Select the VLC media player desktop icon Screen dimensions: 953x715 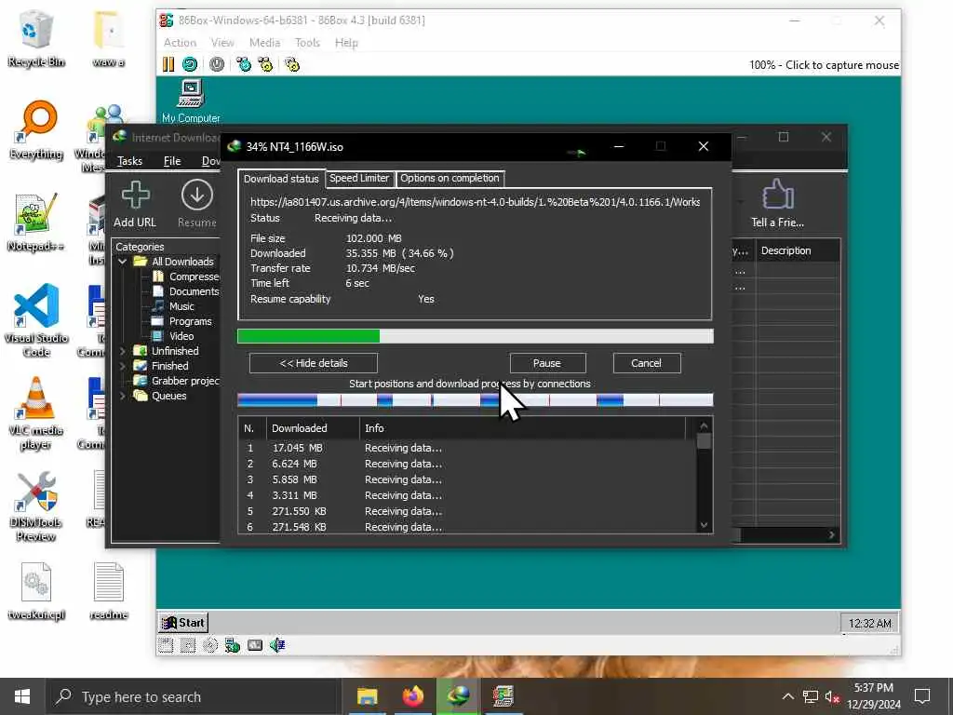(36, 414)
